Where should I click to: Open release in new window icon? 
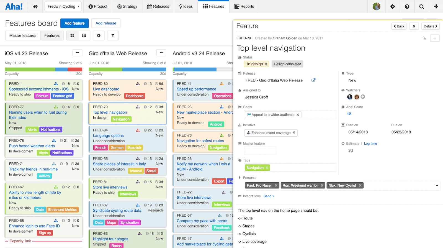[x=313, y=80]
